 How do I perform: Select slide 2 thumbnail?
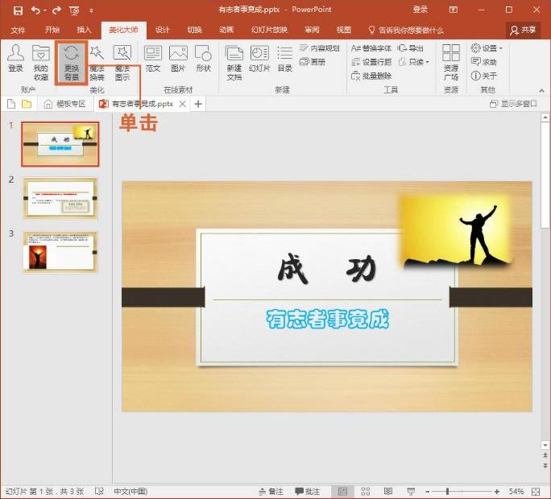click(60, 198)
